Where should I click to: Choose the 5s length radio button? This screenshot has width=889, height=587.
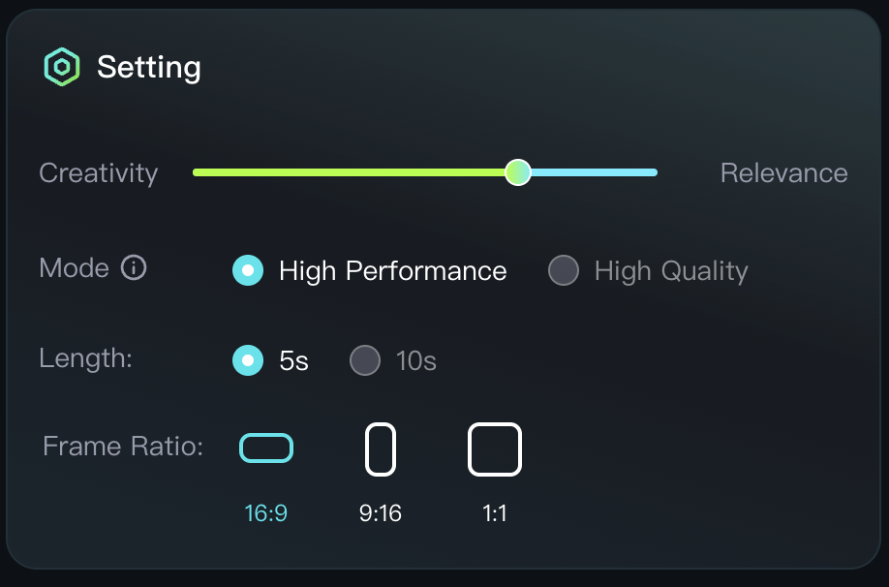[x=248, y=361]
